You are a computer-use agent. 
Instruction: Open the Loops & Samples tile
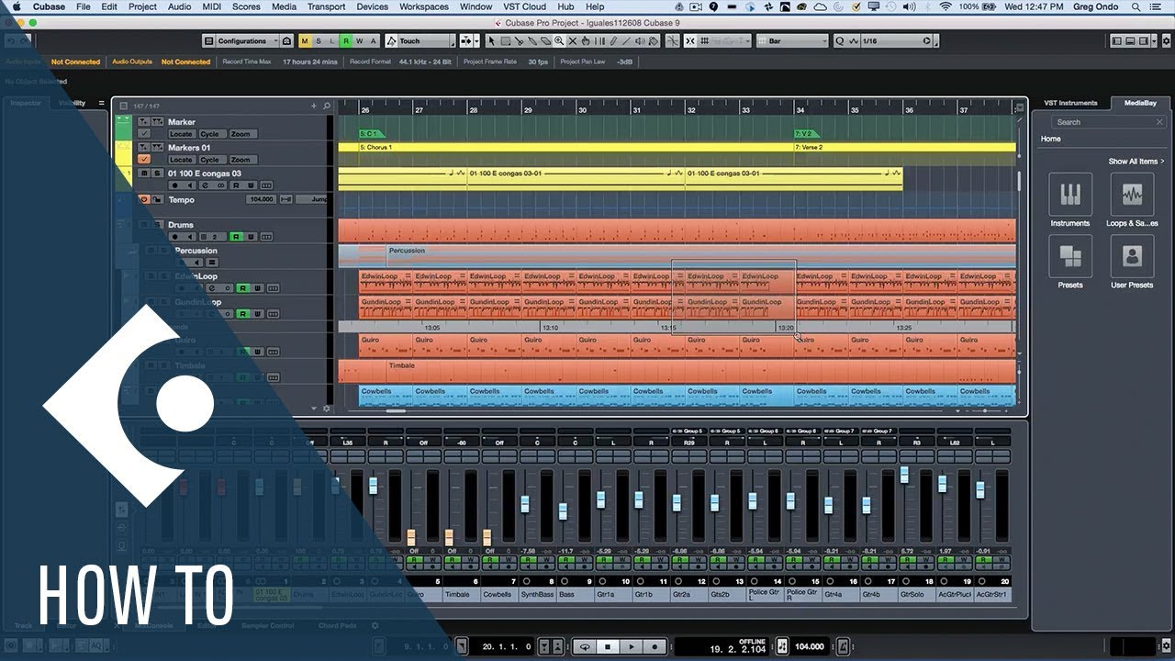pos(1132,195)
